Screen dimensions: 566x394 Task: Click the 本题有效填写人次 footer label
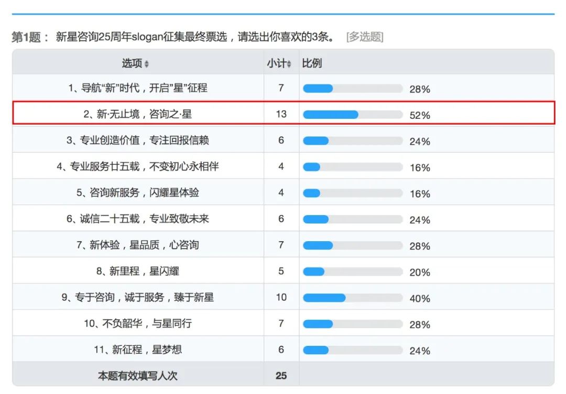(x=138, y=376)
